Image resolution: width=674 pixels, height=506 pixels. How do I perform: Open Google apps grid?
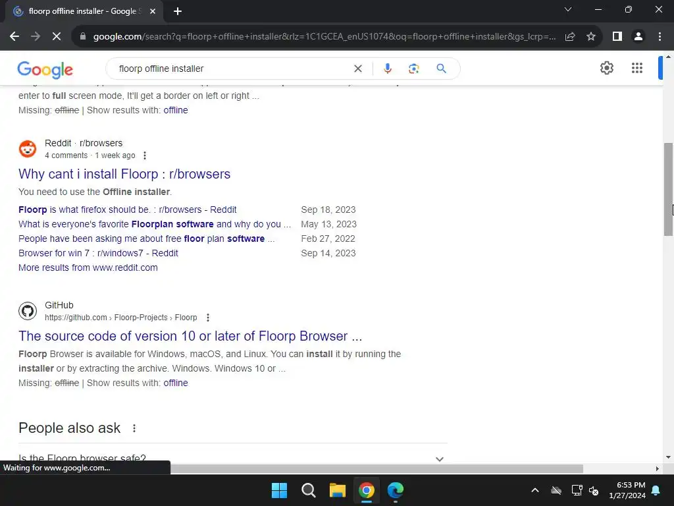tap(637, 68)
